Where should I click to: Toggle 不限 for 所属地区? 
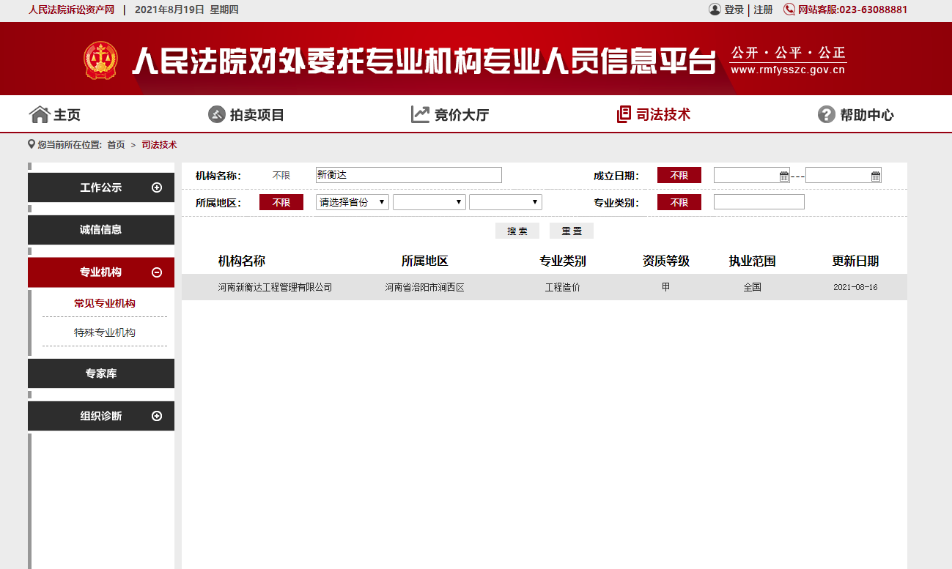(281, 203)
